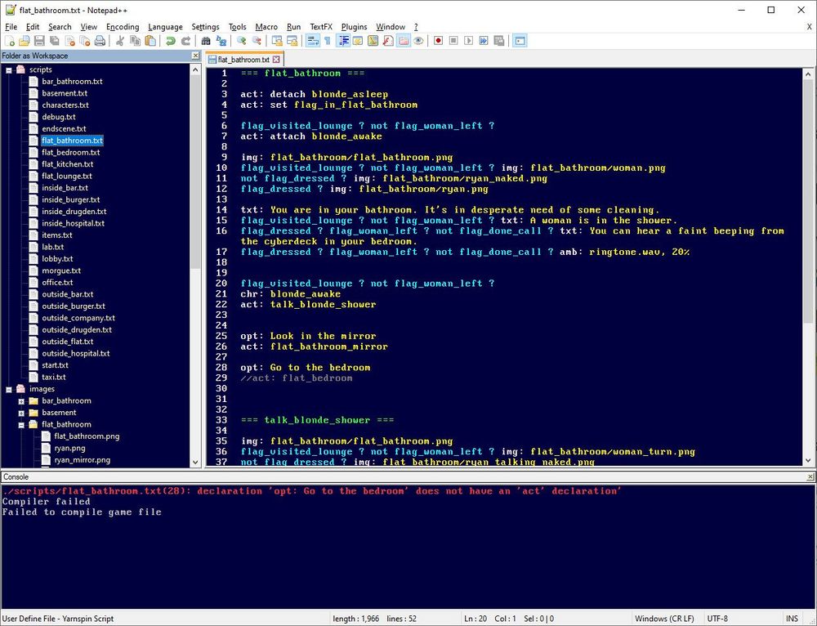
Task: Collapse the flat_bathroom image folder
Action: coord(21,425)
